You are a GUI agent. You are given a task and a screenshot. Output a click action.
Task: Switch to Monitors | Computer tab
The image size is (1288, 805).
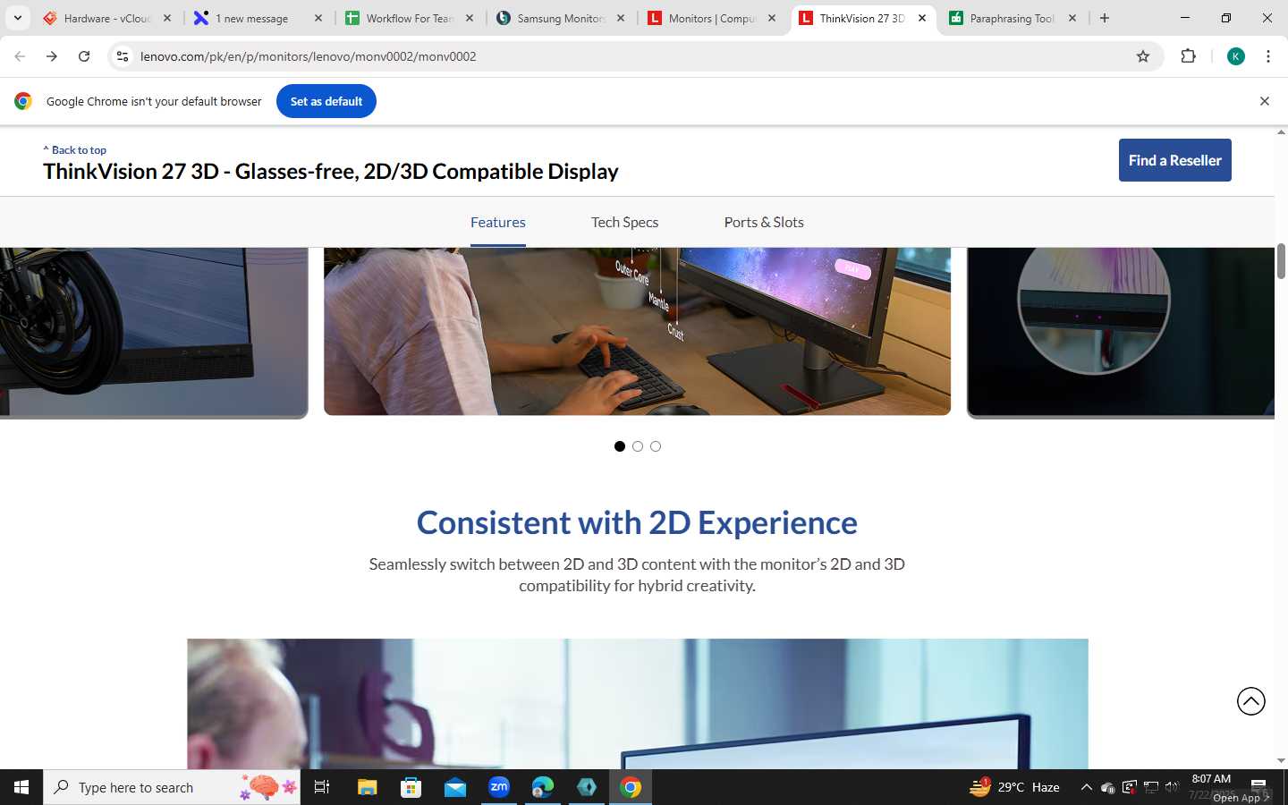(x=712, y=18)
